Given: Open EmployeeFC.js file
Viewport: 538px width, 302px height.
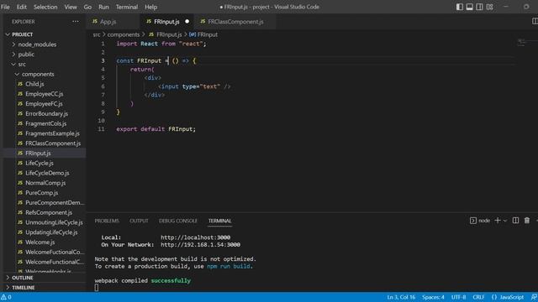Looking at the screenshot, I should (44, 104).
